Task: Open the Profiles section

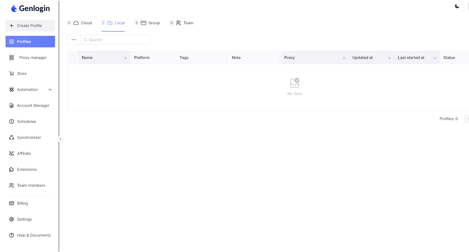Action: [x=30, y=42]
